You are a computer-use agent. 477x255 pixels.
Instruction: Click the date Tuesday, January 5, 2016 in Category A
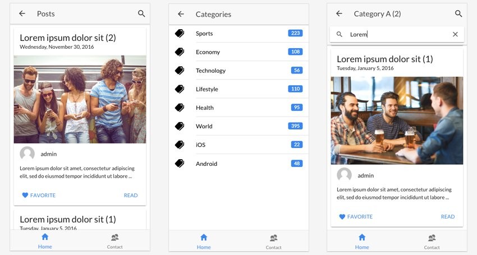(x=365, y=68)
